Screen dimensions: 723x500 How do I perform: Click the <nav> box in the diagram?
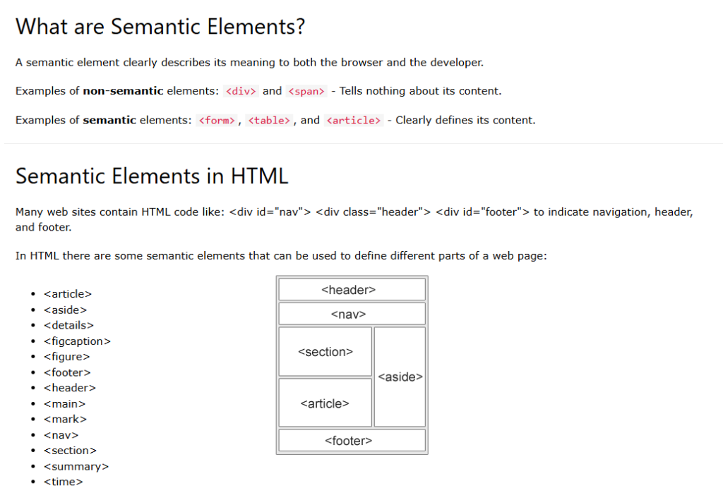tap(352, 314)
